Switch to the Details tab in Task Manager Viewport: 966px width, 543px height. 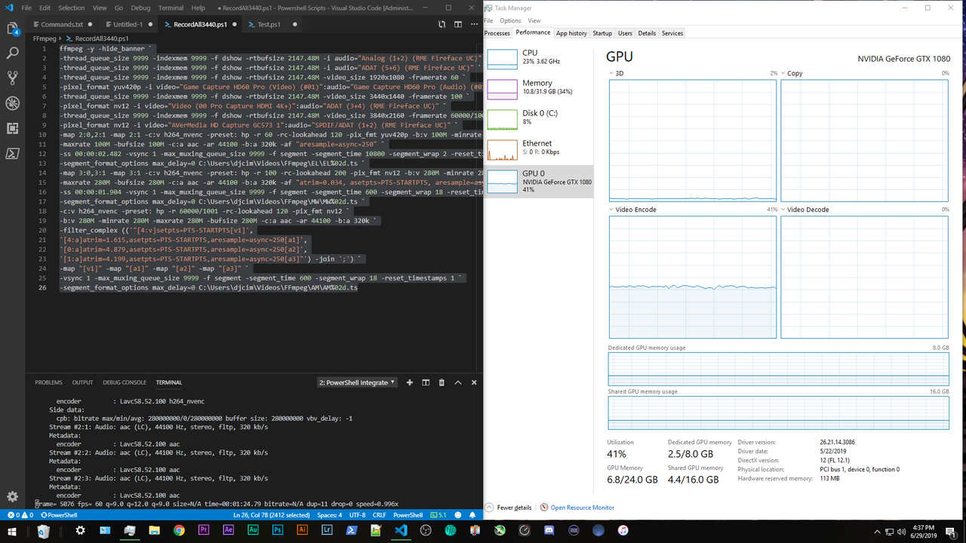pos(647,33)
